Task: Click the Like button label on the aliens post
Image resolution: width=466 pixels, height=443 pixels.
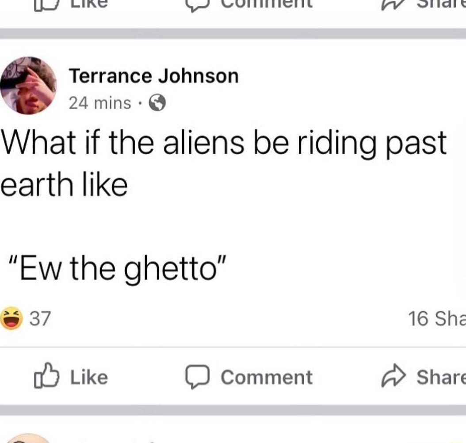Action: [89, 377]
